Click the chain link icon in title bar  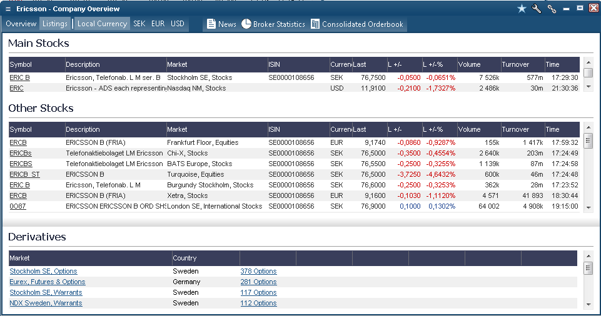point(552,9)
